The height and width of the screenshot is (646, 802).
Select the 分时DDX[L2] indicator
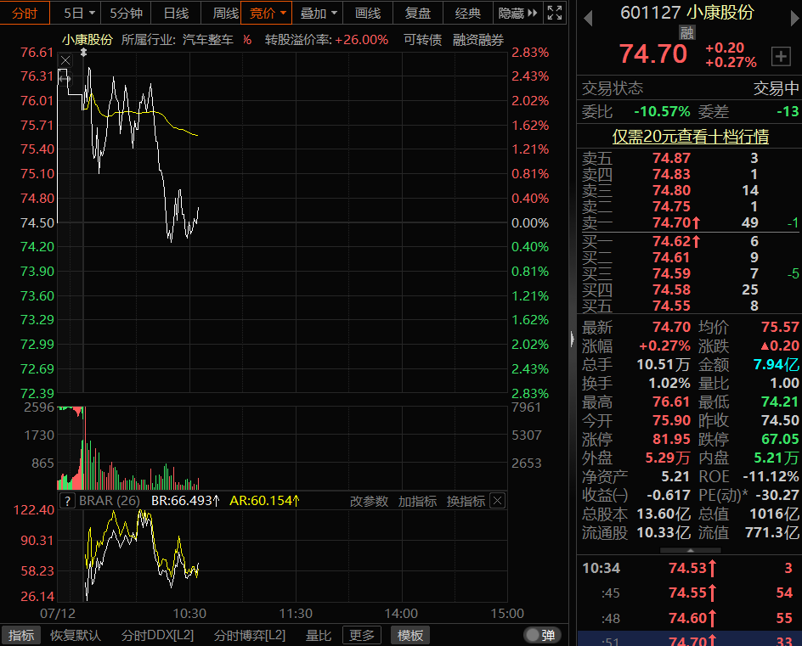(x=157, y=635)
